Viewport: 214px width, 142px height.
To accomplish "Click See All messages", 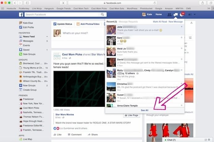I will pos(145,110).
